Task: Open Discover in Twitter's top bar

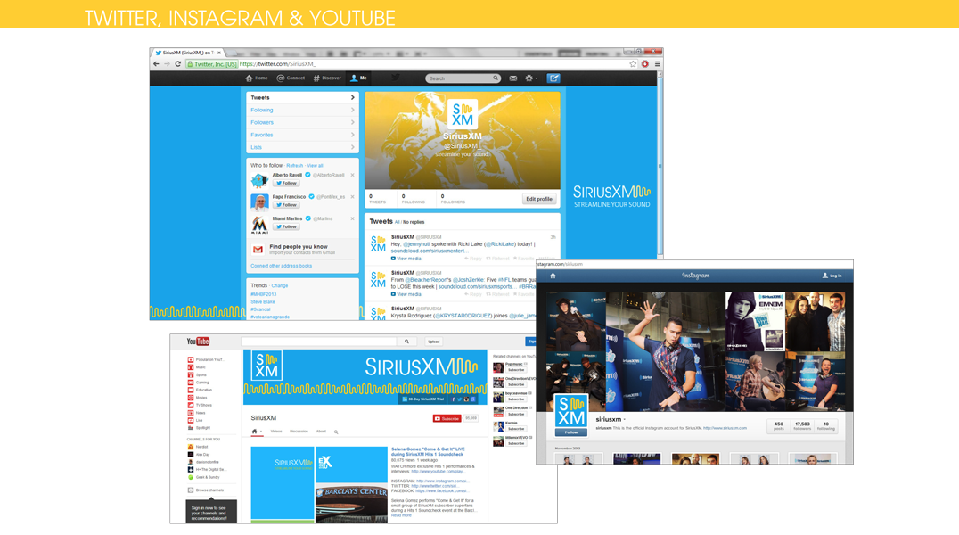Action: [327, 78]
